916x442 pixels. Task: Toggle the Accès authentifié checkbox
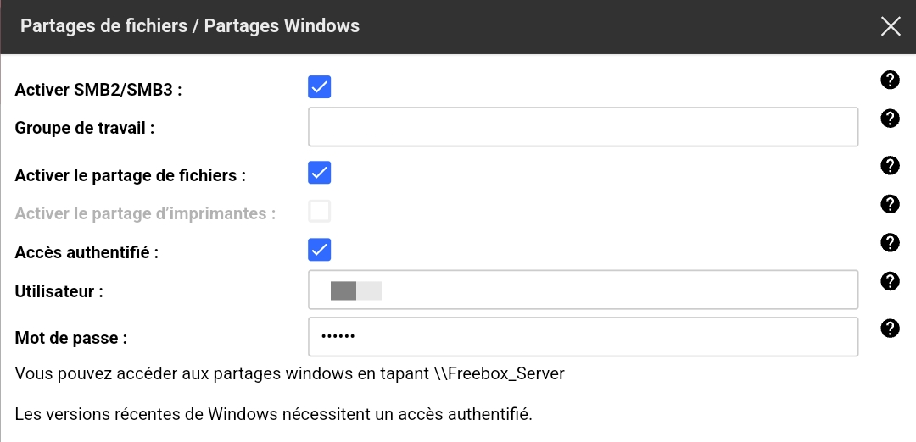(319, 250)
